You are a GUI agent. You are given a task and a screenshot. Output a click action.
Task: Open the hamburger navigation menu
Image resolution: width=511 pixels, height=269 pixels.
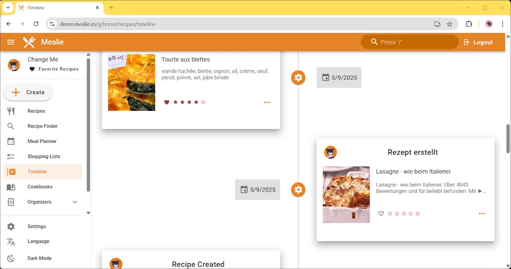(11, 42)
